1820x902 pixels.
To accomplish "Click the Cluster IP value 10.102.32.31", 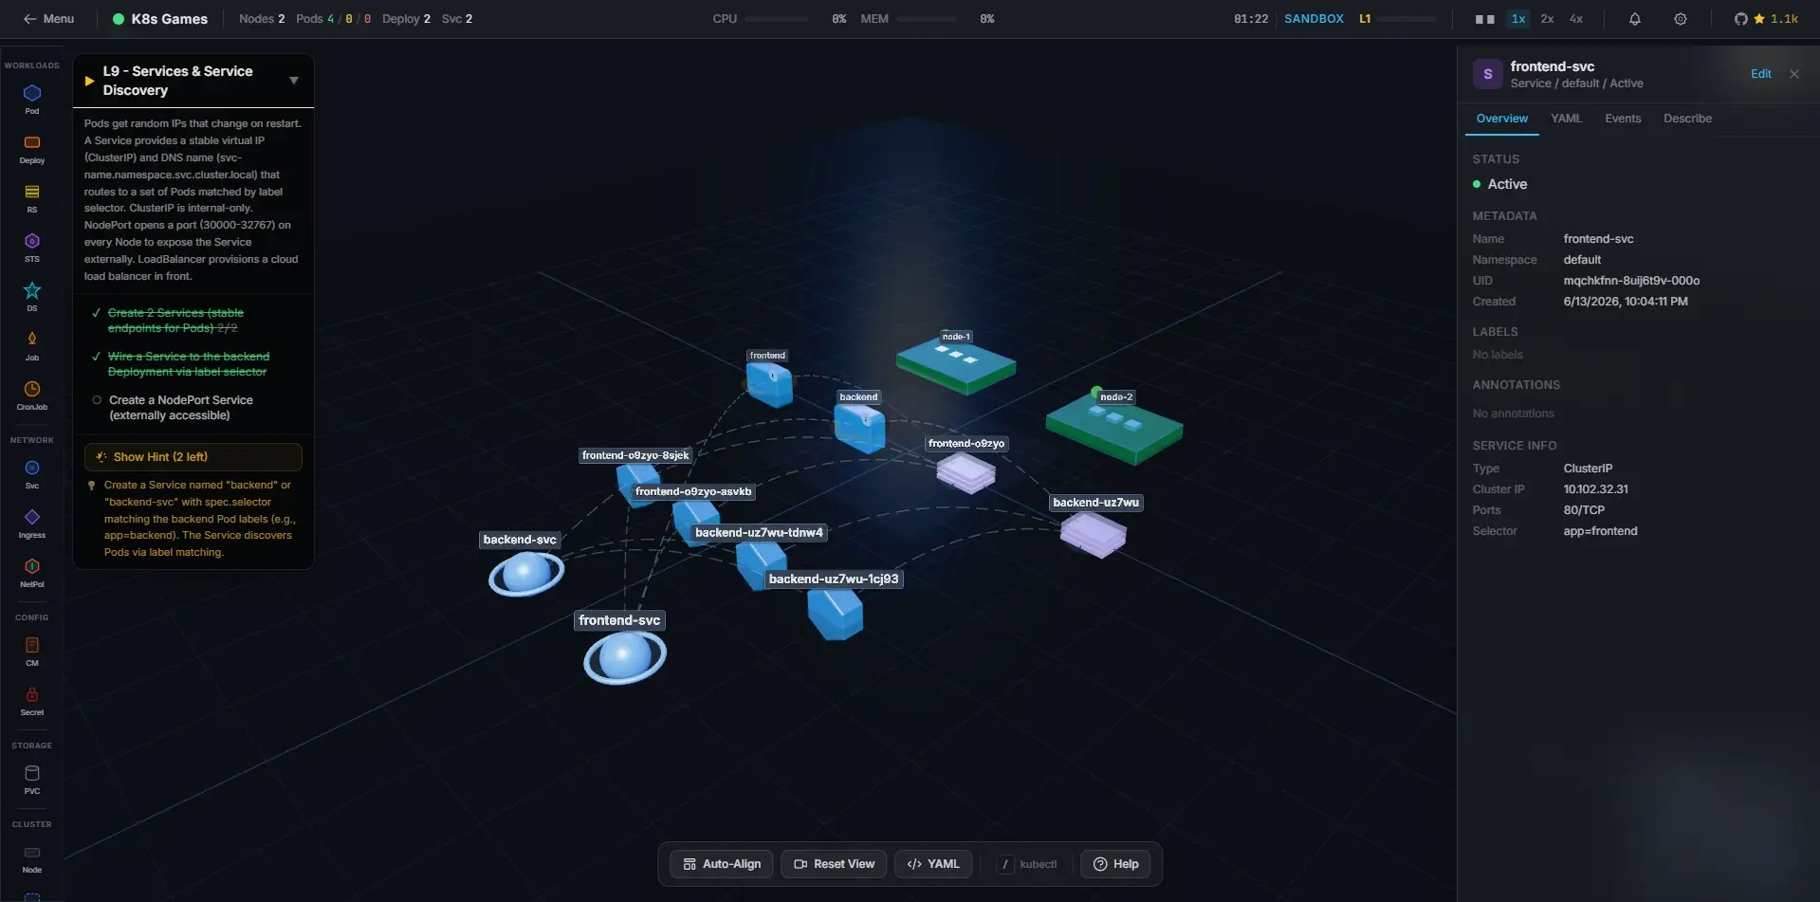I will click(x=1595, y=489).
